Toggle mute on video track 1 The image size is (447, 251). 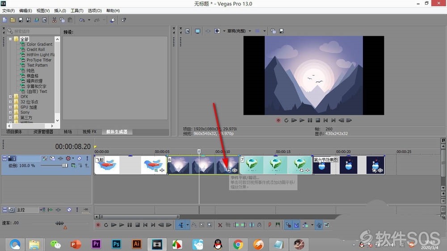80,158
